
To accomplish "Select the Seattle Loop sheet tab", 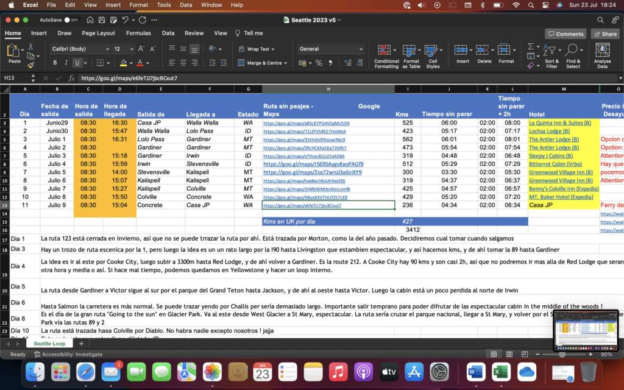I will pos(49,344).
